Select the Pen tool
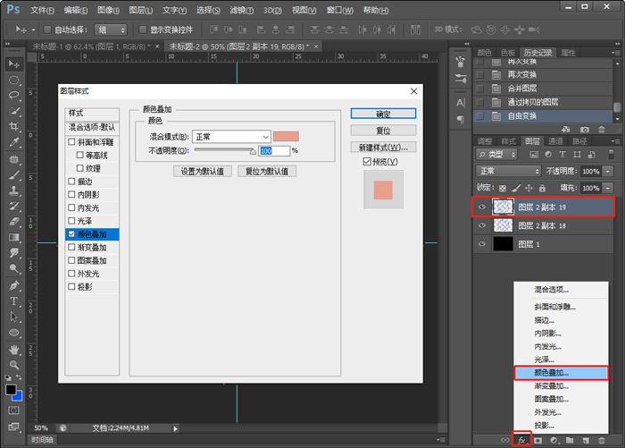The width and height of the screenshot is (625, 448). (14, 285)
